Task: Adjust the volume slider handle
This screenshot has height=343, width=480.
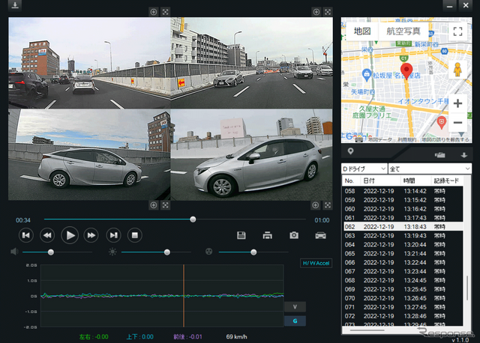Action: tap(51, 252)
